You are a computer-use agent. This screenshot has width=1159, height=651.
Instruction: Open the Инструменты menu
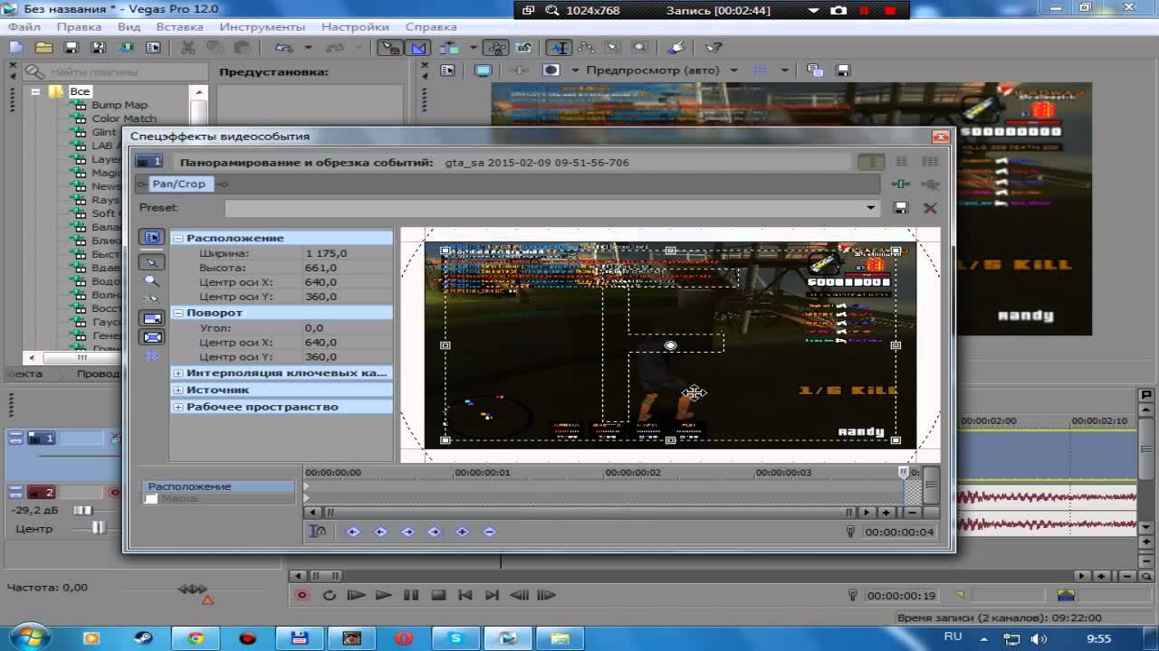pyautogui.click(x=262, y=27)
